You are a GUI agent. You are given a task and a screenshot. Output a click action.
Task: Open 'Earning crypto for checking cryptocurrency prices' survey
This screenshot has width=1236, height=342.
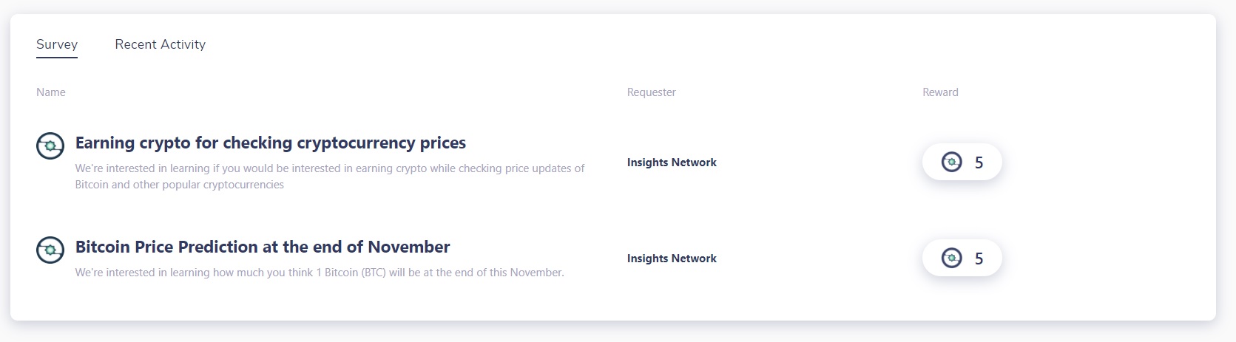[x=271, y=143]
